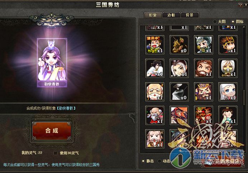
Task: Pick the blue-eyed silver-haired girl avatar
Action: [228, 92]
